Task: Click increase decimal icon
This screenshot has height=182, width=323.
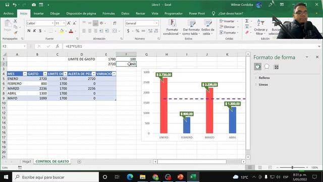Action: click(150, 31)
